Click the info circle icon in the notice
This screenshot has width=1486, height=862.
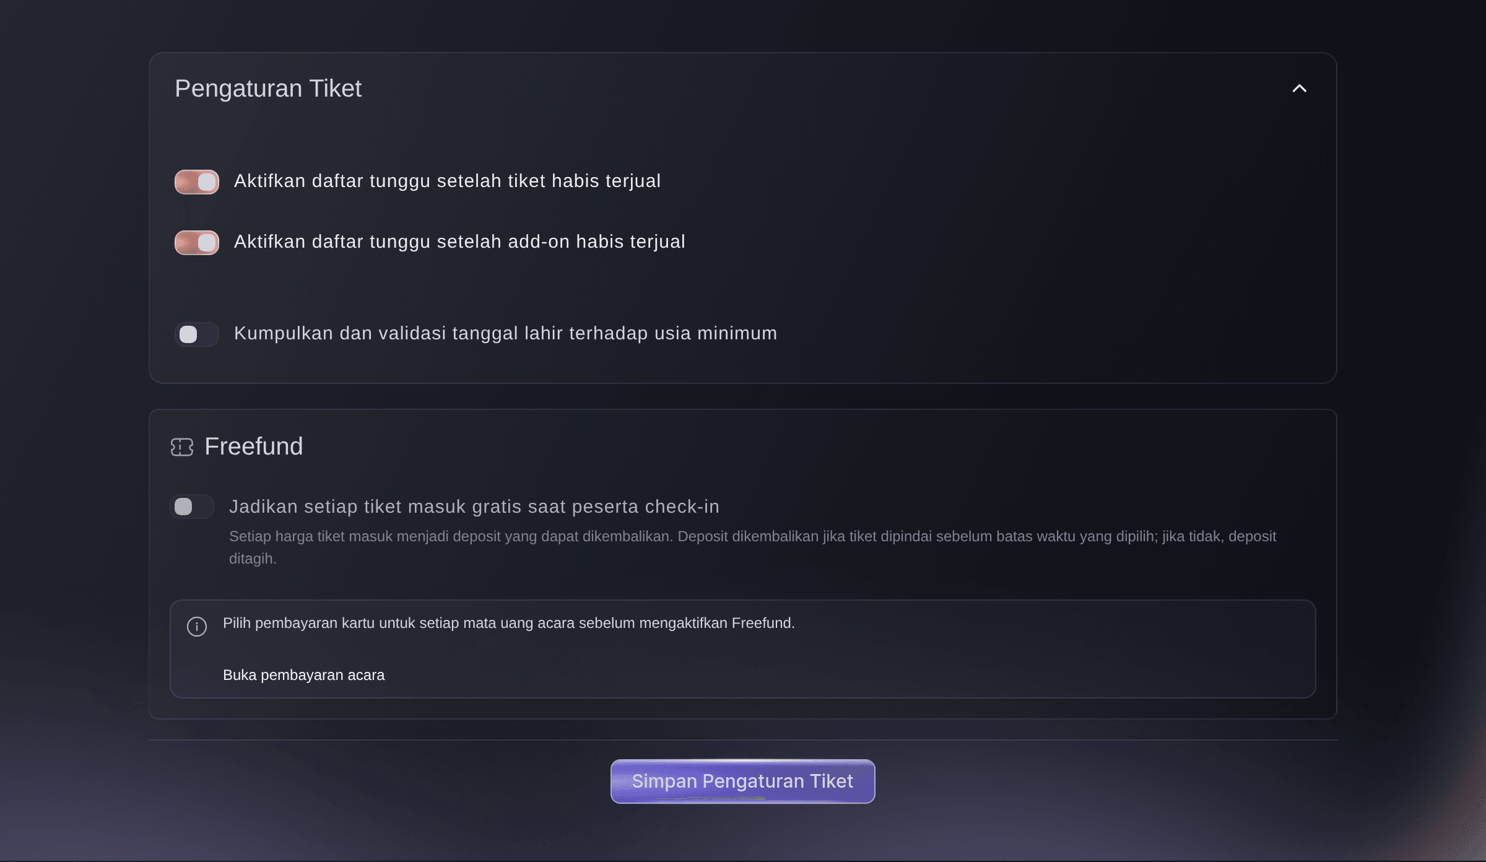pyautogui.click(x=197, y=627)
